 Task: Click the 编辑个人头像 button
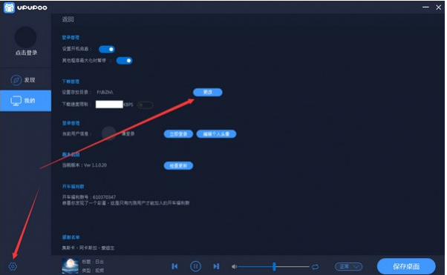216,134
